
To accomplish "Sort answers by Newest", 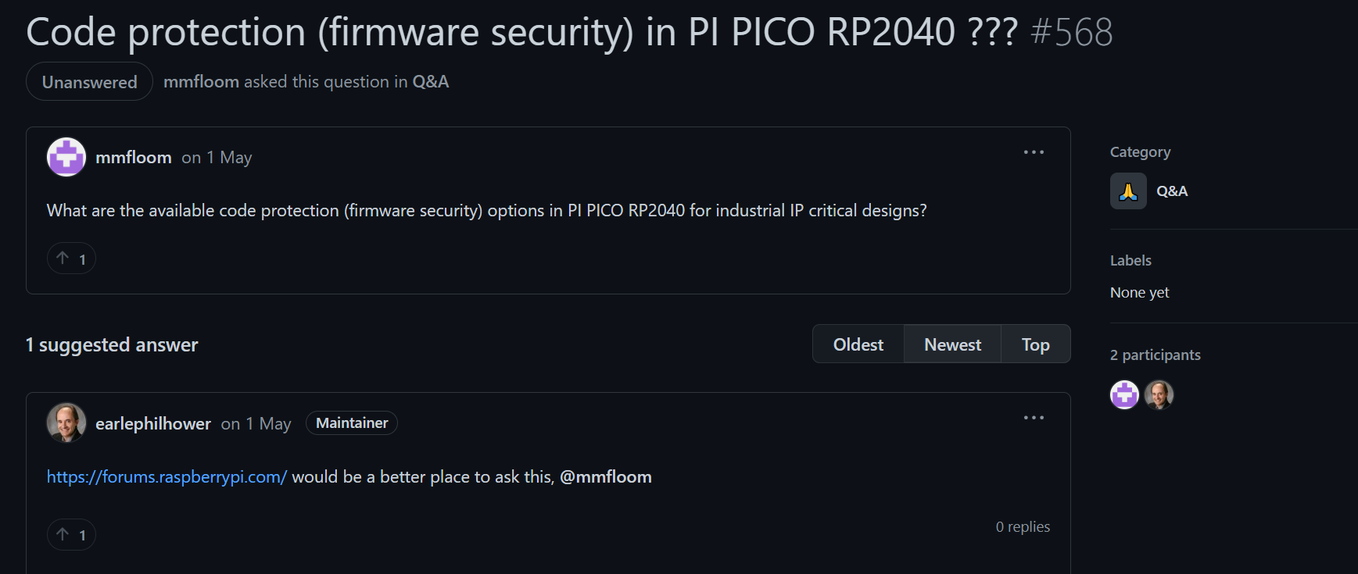I will (952, 344).
